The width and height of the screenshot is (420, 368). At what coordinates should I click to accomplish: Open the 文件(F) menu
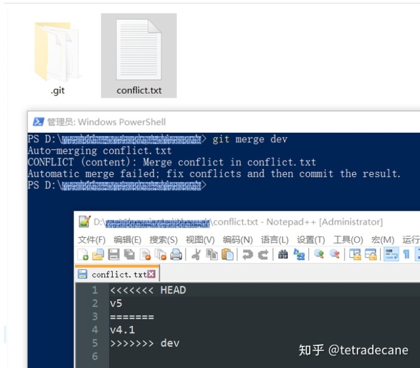click(92, 240)
